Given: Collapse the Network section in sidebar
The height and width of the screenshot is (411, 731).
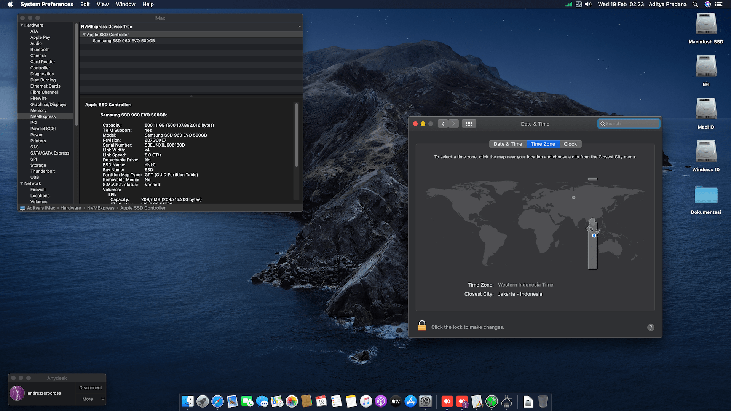Looking at the screenshot, I should [22, 183].
